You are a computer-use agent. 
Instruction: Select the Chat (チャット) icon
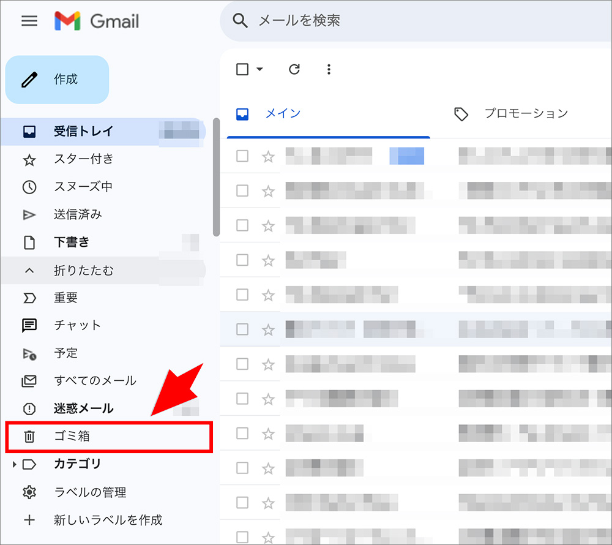(29, 325)
